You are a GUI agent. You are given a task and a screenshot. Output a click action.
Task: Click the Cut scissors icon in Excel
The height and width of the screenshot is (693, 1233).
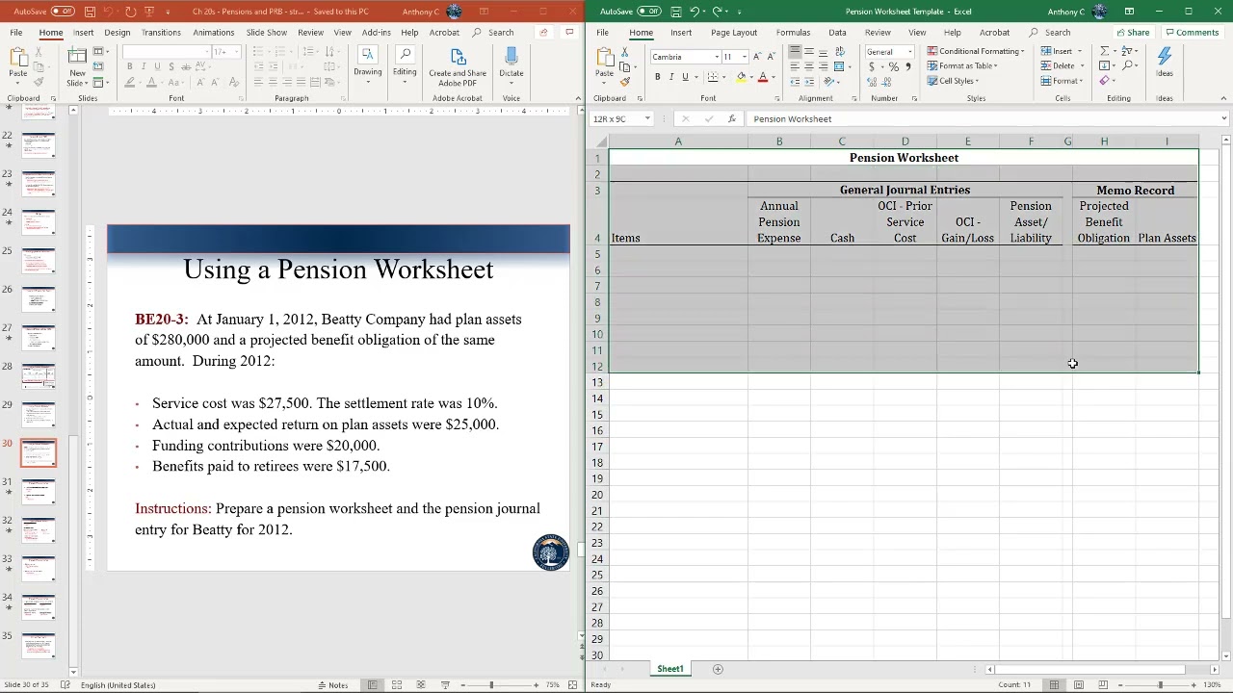click(x=624, y=52)
